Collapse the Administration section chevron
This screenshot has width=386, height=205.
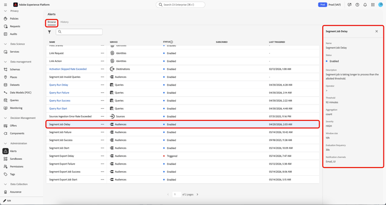[x=6, y=143]
